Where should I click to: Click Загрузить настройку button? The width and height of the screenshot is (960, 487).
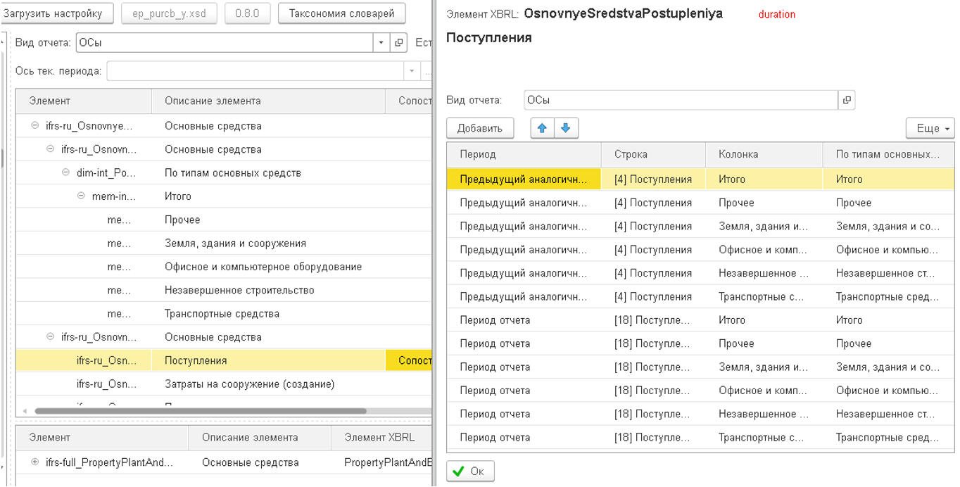[x=53, y=13]
